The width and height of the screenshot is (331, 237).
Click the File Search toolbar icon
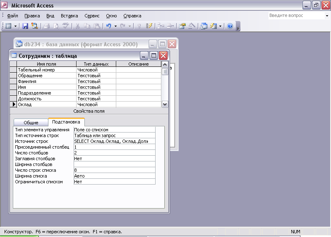click(35, 26)
